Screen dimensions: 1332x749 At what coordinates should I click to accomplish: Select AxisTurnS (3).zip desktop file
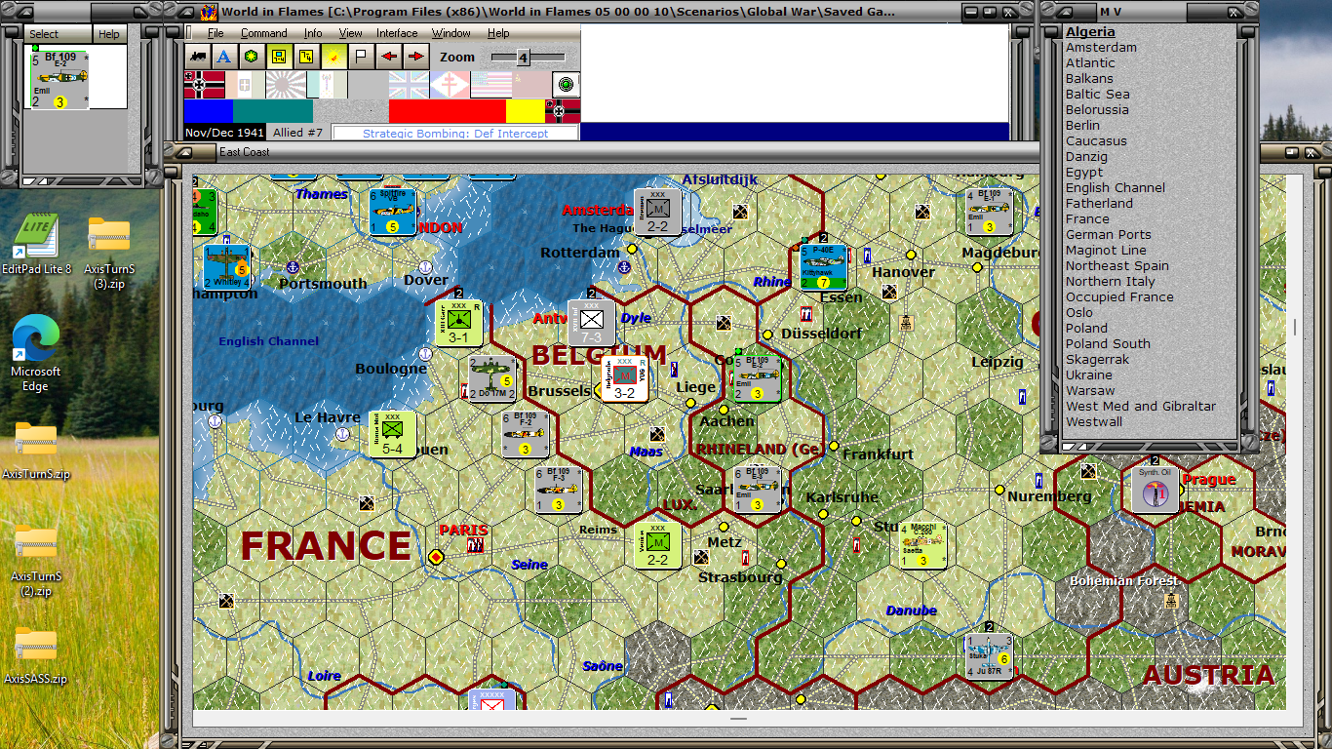(x=108, y=254)
